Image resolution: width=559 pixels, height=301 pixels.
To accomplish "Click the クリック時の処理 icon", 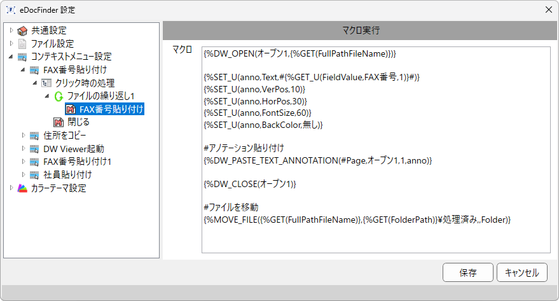I will 46,83.
